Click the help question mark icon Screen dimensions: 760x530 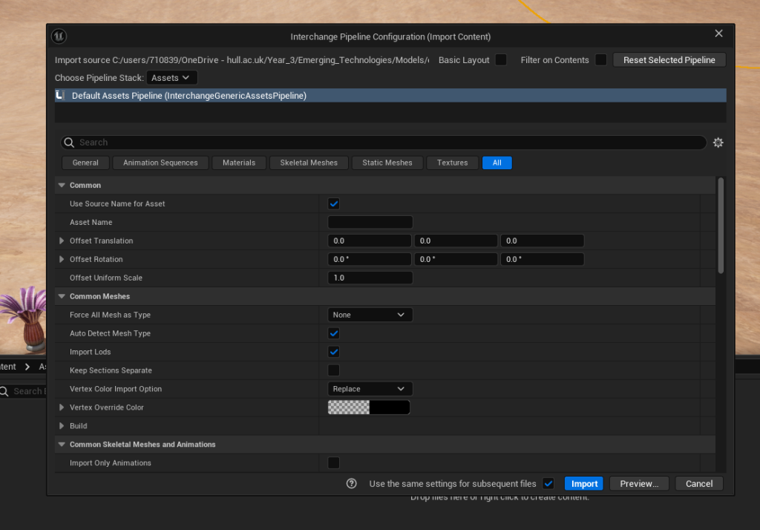[352, 483]
